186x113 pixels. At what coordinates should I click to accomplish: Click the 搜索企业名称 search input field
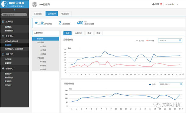[14, 15]
